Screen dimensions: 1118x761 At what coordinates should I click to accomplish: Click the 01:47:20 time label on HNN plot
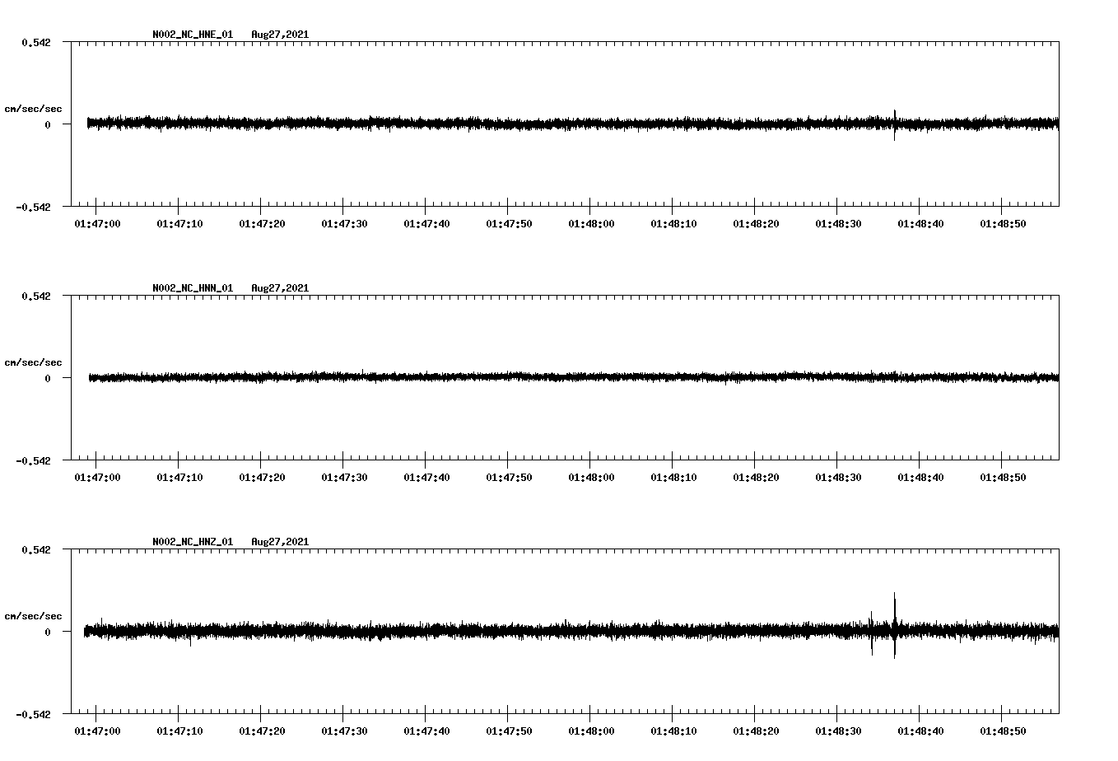pyautogui.click(x=262, y=477)
